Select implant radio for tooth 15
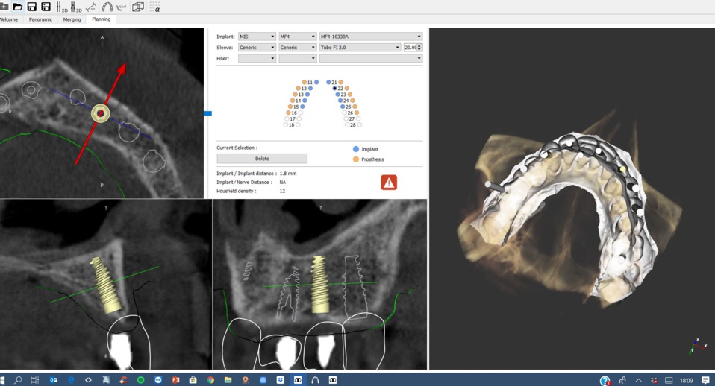Image resolution: width=715 pixels, height=386 pixels. (302, 107)
